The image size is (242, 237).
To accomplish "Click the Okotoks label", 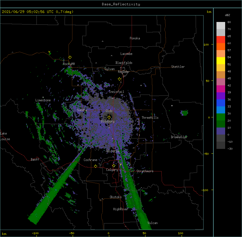I will pos(116,197).
